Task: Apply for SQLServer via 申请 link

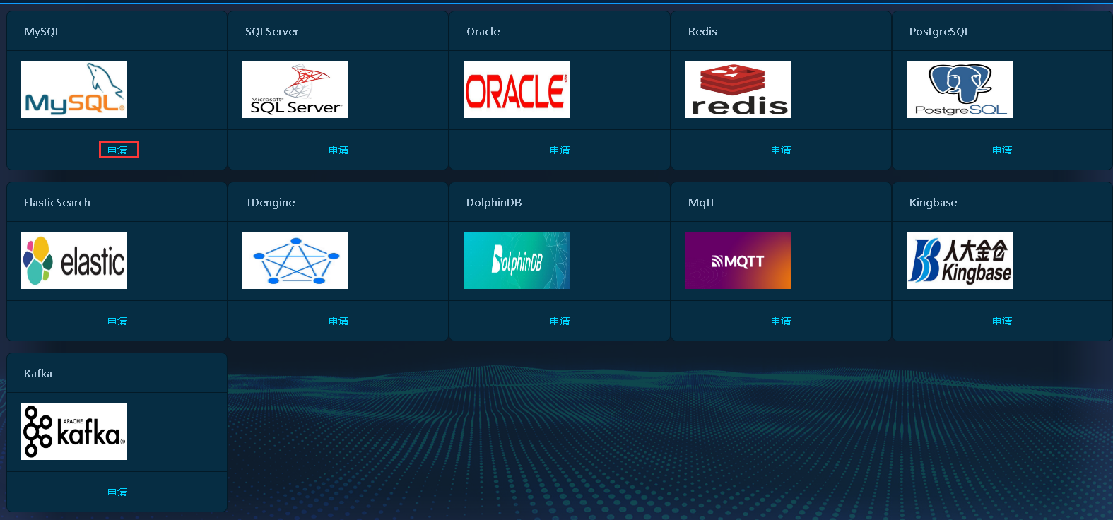Action: coord(338,150)
